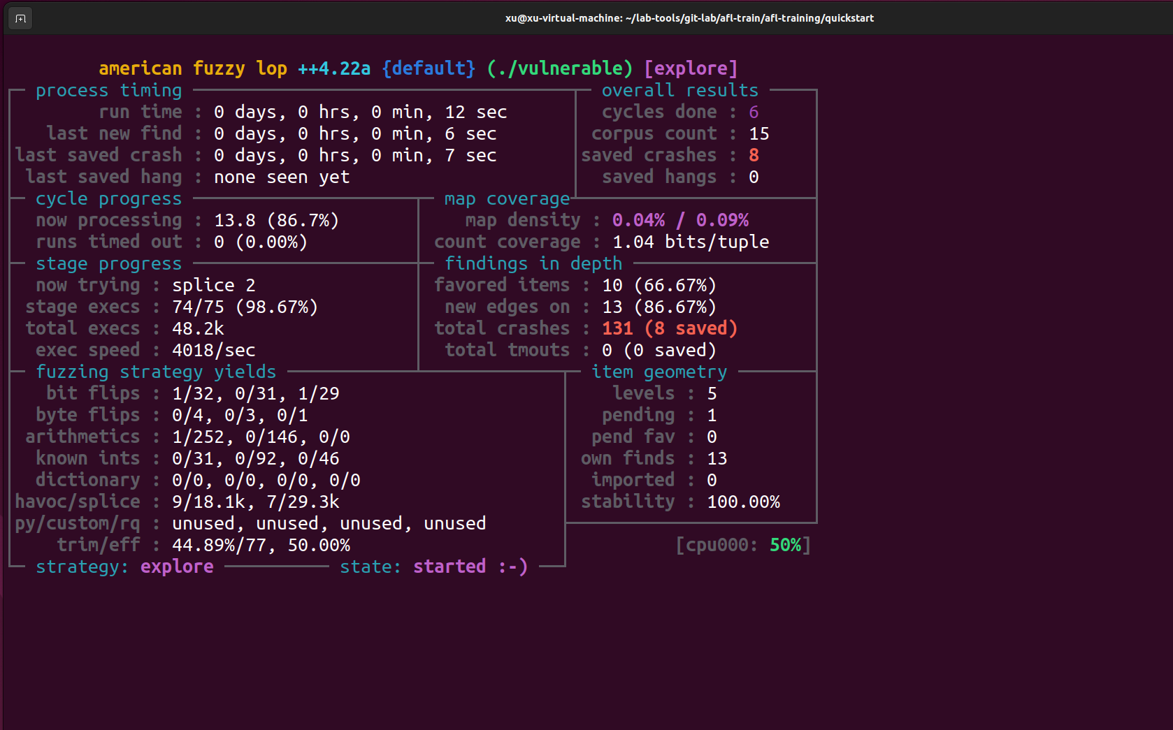Click the new terminal tab icon
1173x730 pixels.
point(20,18)
